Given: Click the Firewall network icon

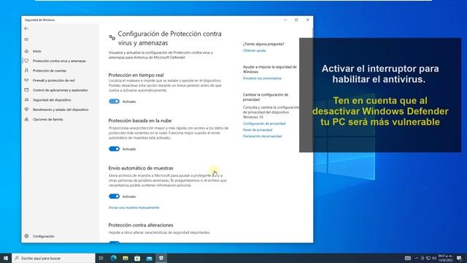Looking at the screenshot, I should pos(26,80).
